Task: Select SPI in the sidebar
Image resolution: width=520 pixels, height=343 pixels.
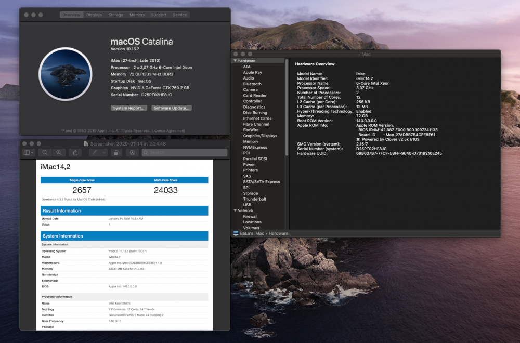Action: pyautogui.click(x=246, y=188)
